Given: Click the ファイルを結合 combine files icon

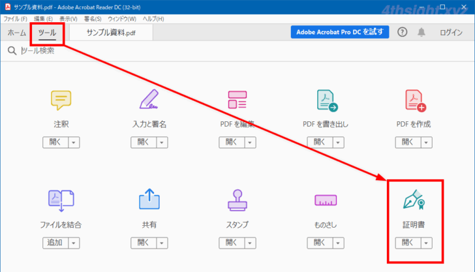Looking at the screenshot, I should point(61,200).
